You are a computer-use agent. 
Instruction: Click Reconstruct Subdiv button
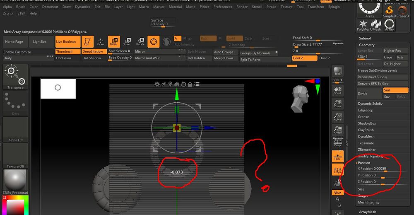[382, 77]
